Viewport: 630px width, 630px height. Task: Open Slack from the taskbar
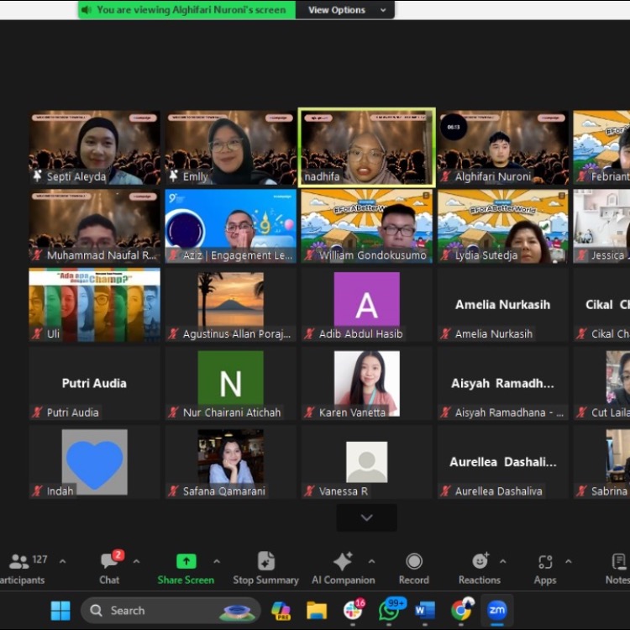click(354, 610)
